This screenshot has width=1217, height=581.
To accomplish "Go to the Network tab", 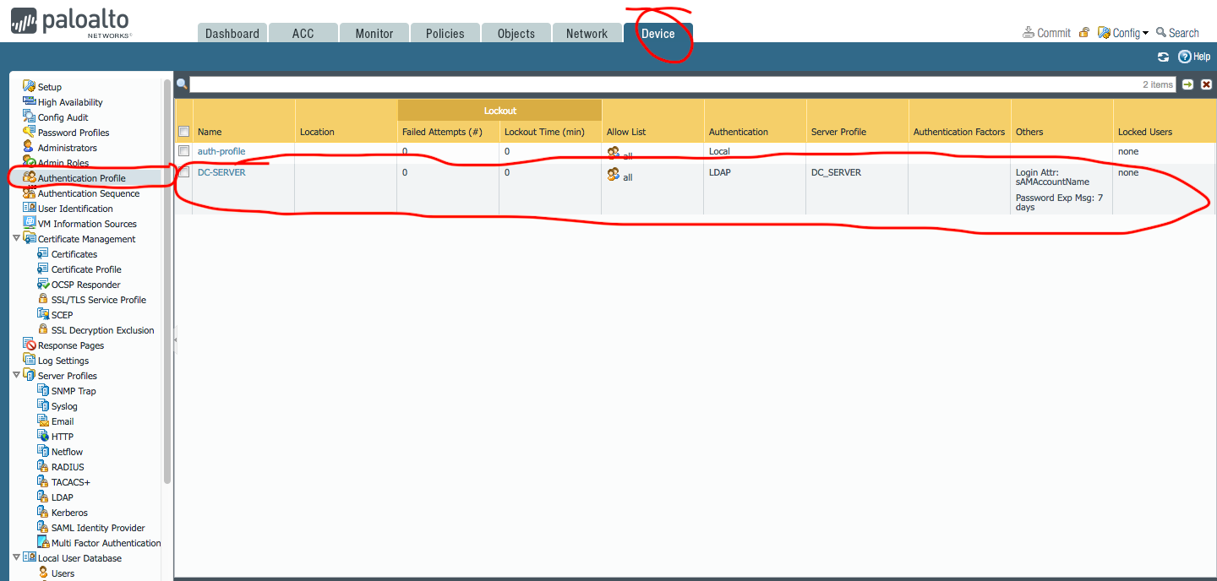I will coord(587,33).
